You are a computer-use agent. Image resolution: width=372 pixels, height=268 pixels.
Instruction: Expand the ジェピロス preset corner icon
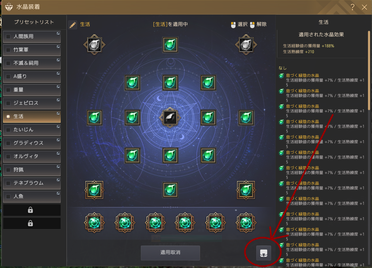click(58, 100)
